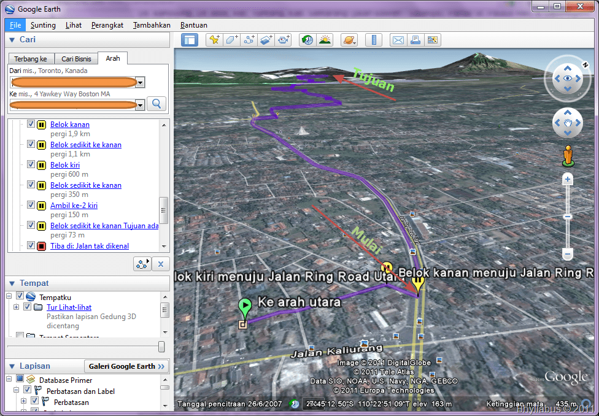This screenshot has height=416, width=599.
Task: Collapse the Tempat panel
Action: pyautogui.click(x=12, y=283)
